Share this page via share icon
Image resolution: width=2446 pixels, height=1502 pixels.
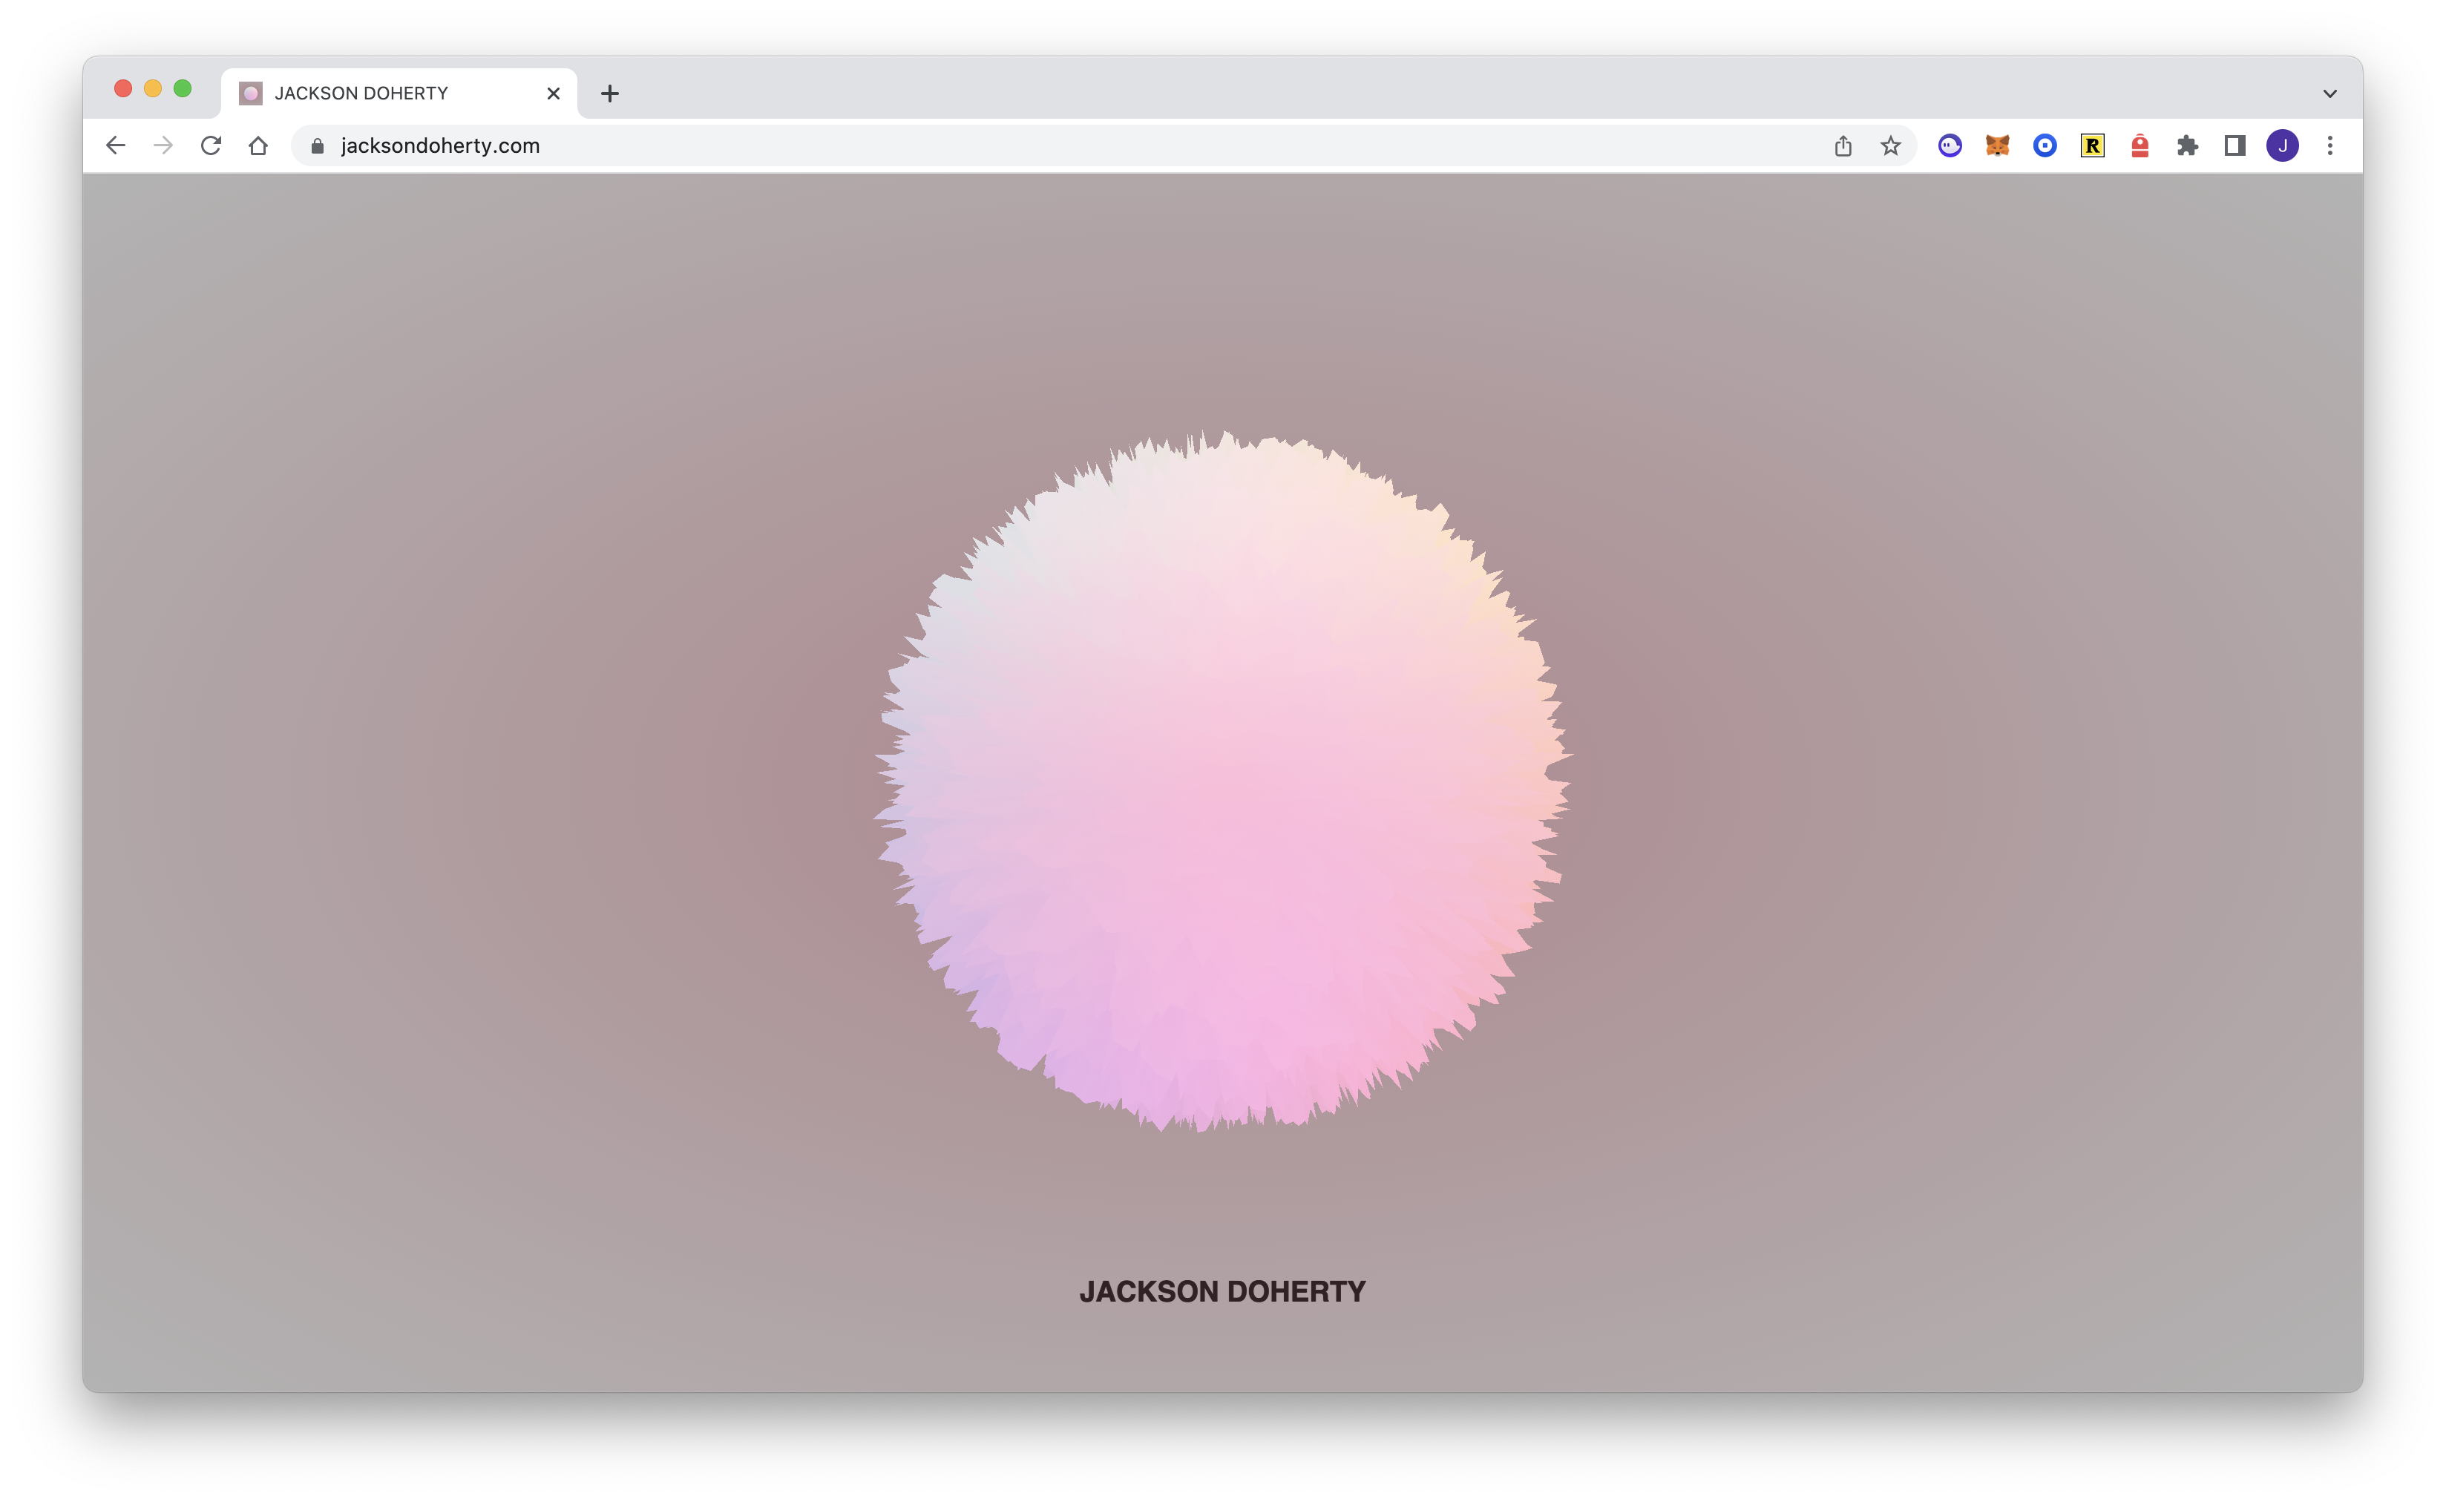(1843, 146)
